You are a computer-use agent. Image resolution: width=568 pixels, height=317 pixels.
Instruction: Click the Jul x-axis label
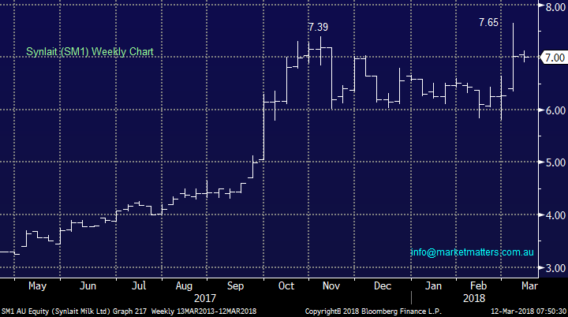click(139, 285)
